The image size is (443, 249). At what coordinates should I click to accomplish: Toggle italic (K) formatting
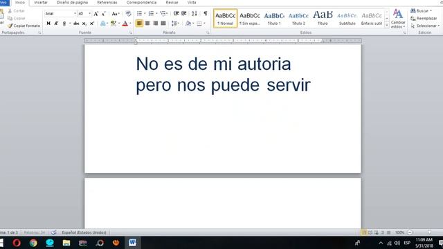tap(56, 24)
